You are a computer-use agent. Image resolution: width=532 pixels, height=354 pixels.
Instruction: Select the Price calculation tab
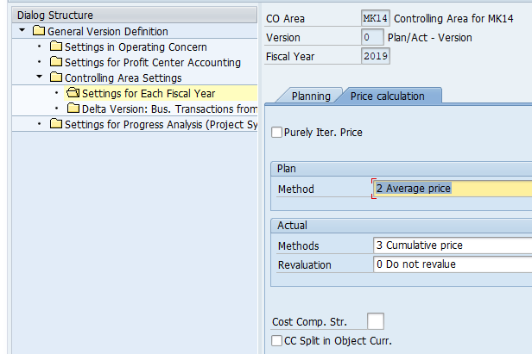click(x=387, y=96)
